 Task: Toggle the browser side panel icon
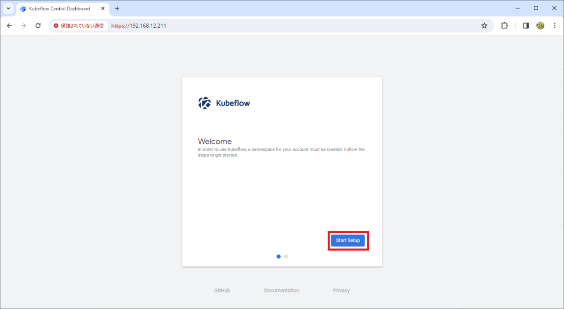tap(526, 26)
